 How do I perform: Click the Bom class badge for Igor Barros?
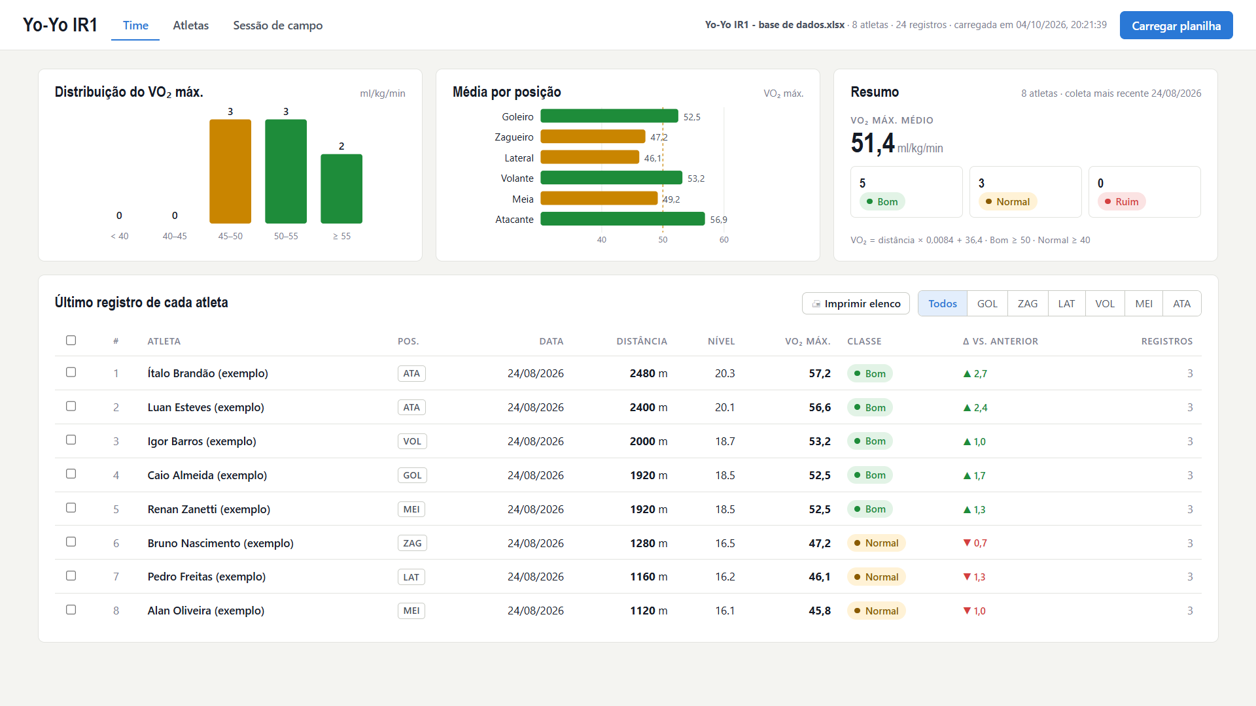coord(869,441)
